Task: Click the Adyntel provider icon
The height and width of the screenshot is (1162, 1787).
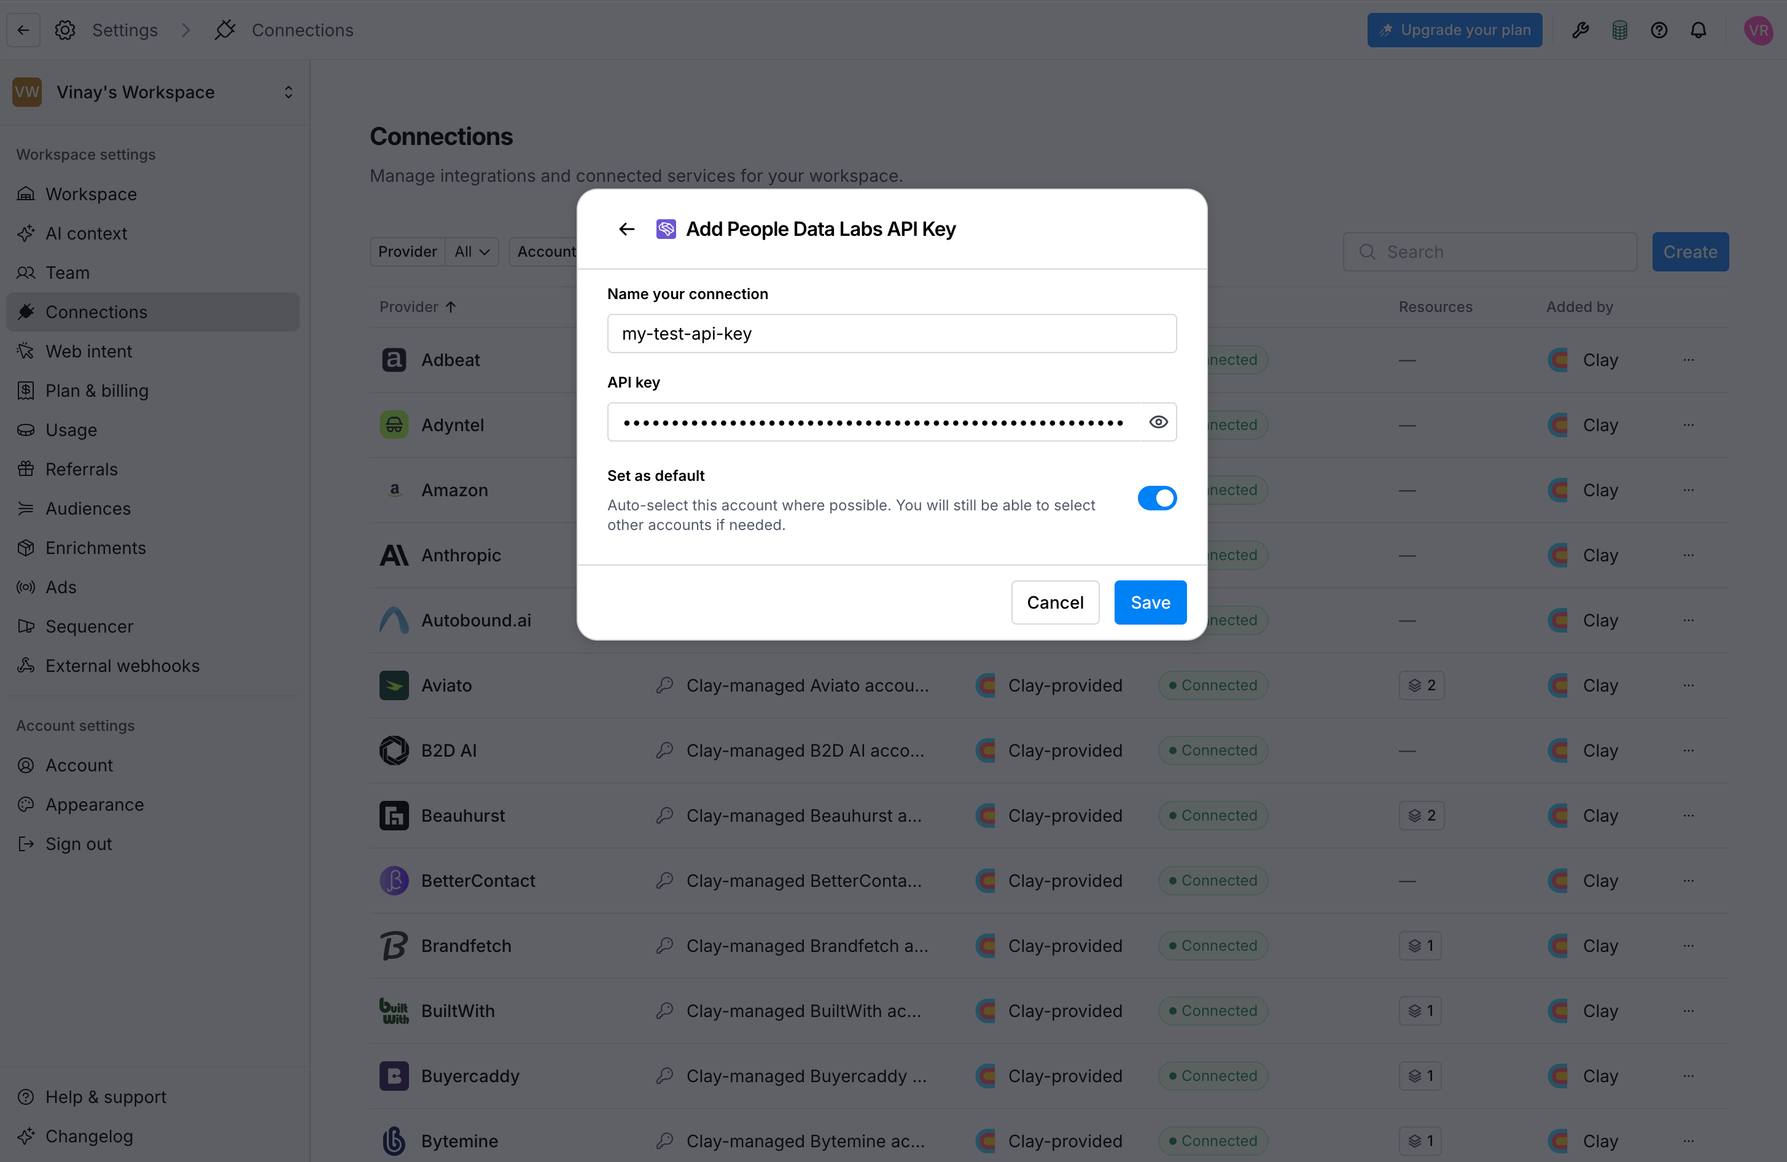Action: coord(394,425)
